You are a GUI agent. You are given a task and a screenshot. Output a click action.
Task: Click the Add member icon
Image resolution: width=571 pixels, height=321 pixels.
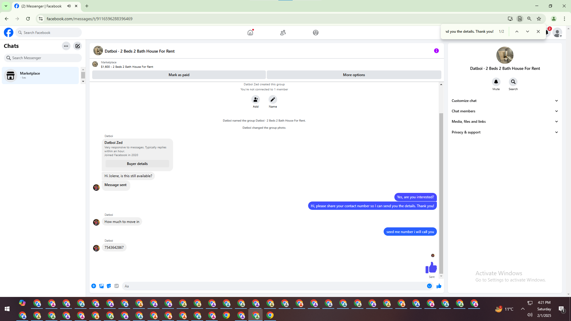(x=255, y=100)
